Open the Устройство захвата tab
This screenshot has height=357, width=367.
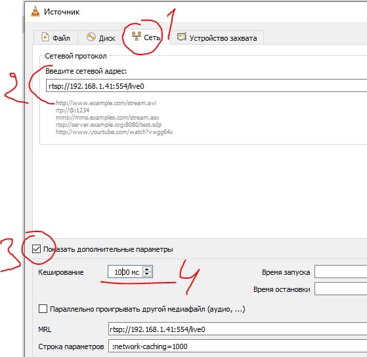click(217, 37)
